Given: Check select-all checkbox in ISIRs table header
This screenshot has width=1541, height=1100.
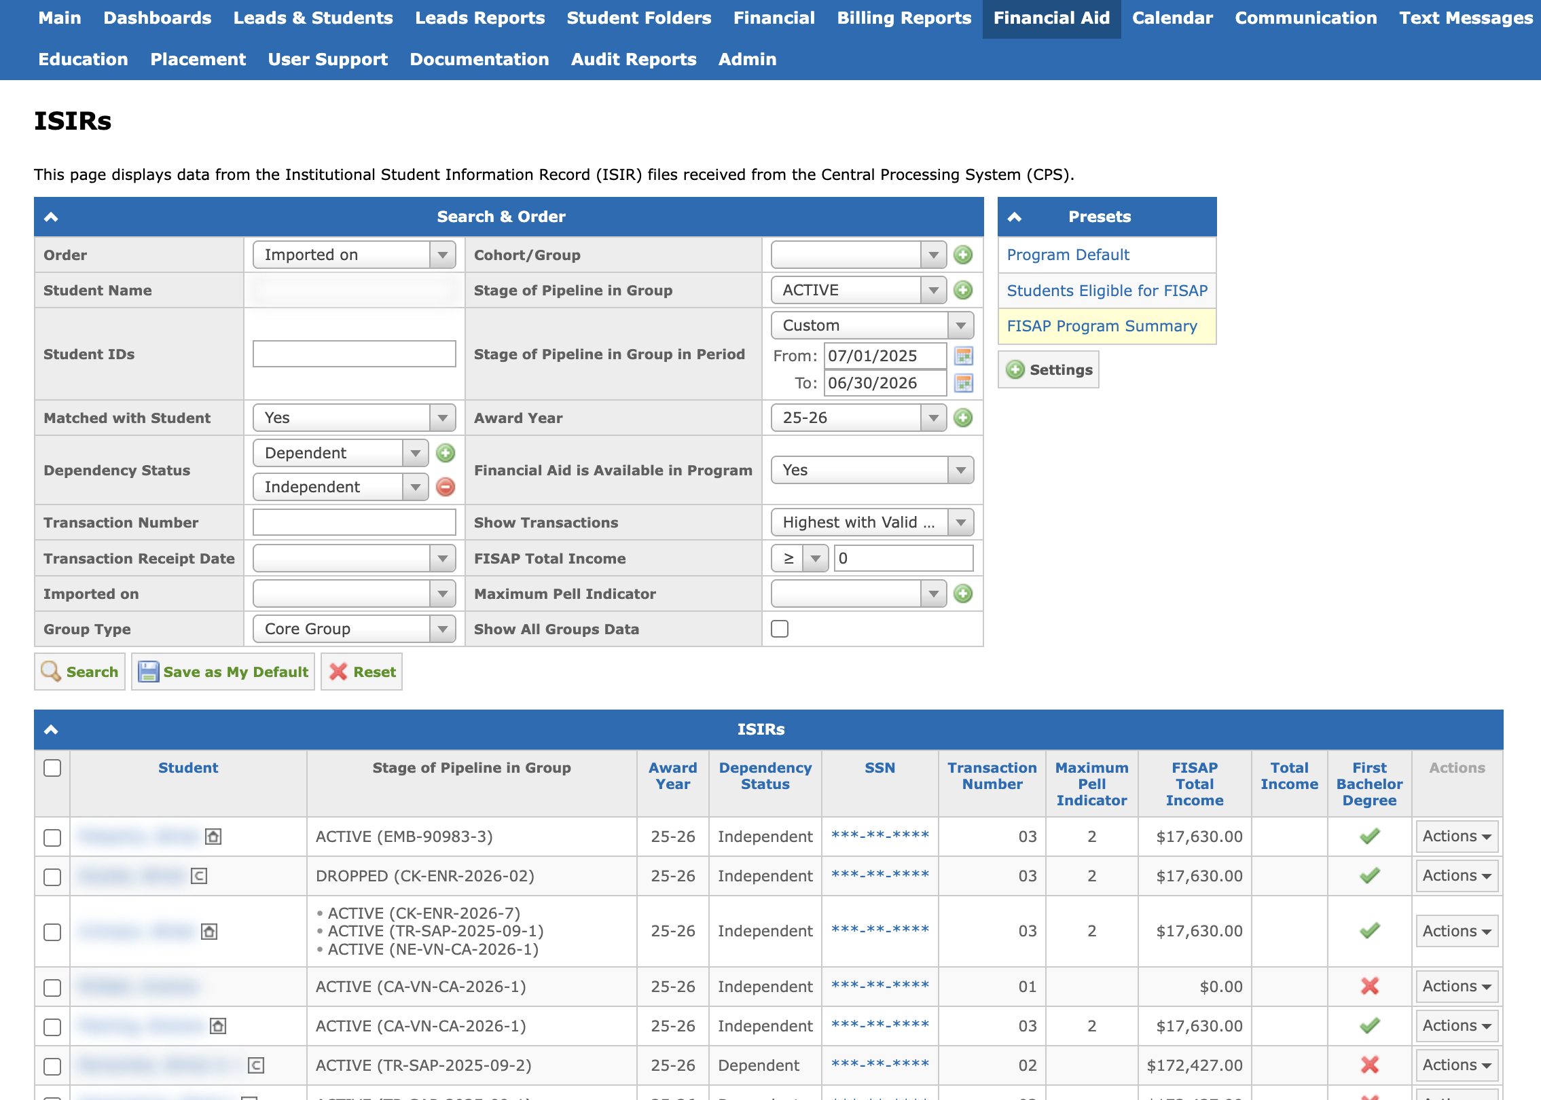Looking at the screenshot, I should click(52, 768).
